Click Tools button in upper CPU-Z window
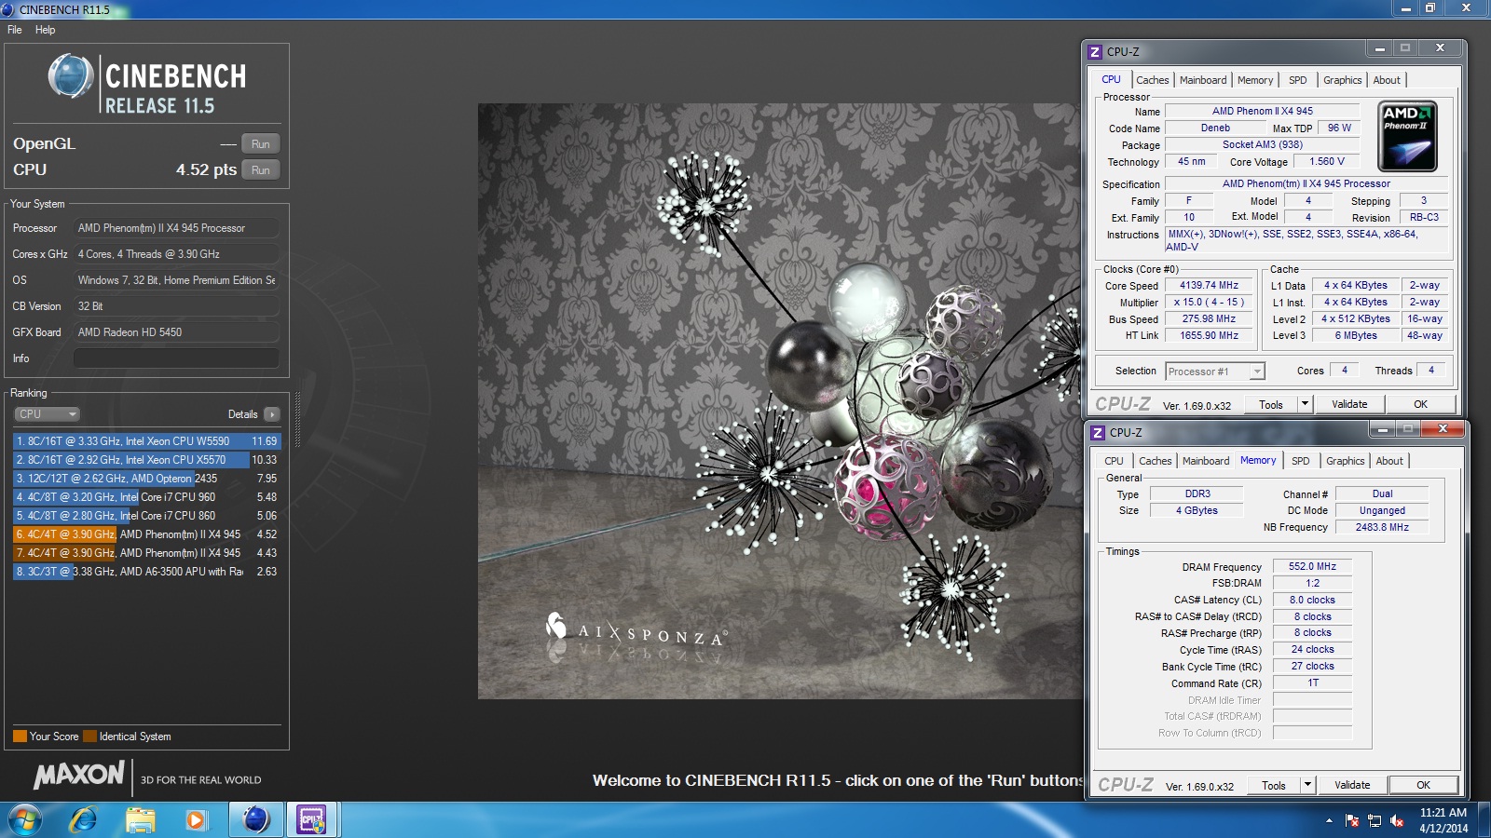 [1271, 405]
